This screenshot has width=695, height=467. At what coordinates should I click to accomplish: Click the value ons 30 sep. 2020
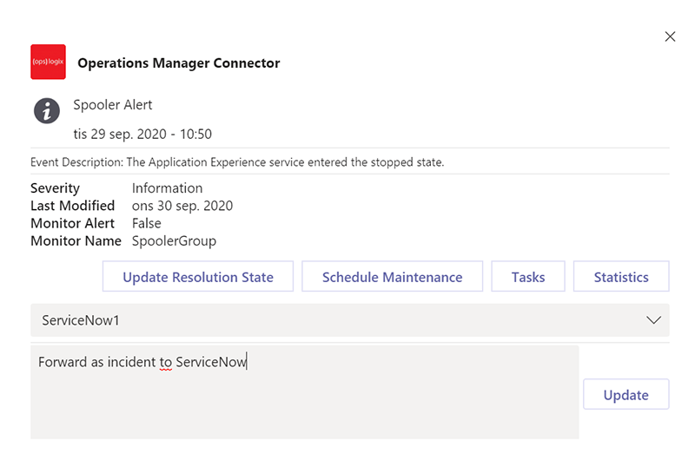tap(182, 206)
